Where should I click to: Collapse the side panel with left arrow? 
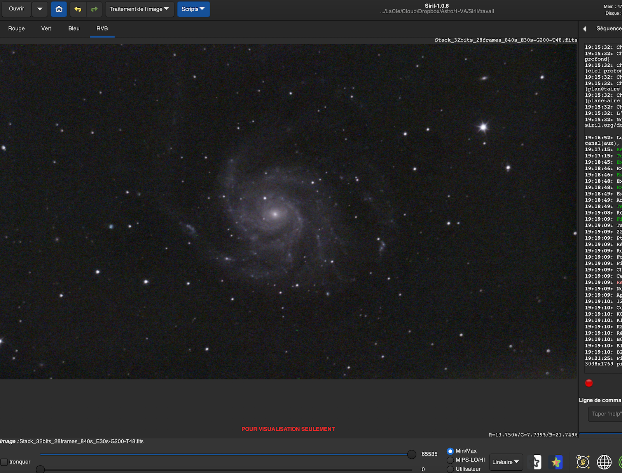[584, 29]
